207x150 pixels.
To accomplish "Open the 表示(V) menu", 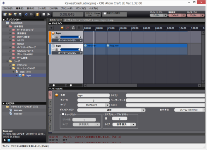I will [31, 8].
